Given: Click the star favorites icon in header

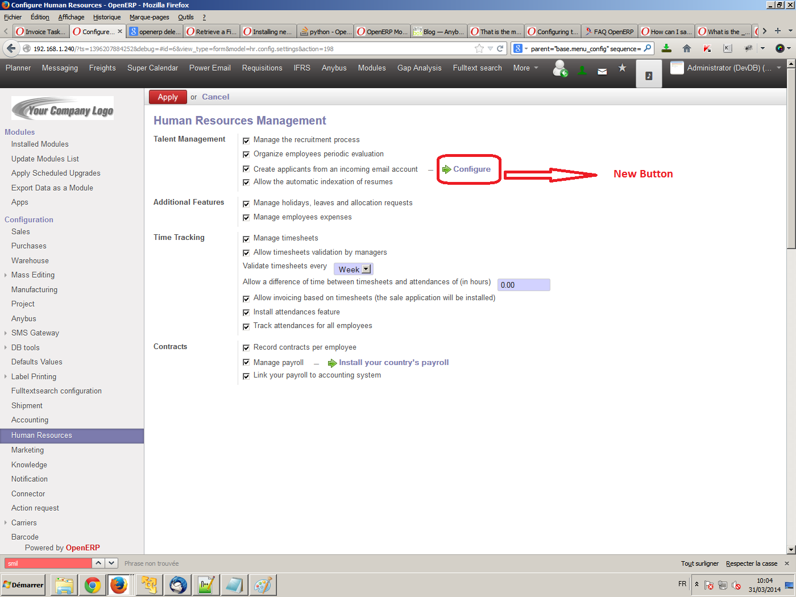Looking at the screenshot, I should 623,68.
